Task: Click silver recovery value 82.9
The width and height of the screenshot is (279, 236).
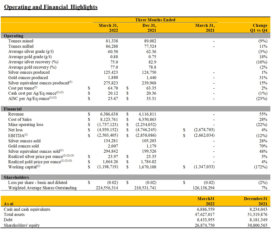Action: point(152,62)
